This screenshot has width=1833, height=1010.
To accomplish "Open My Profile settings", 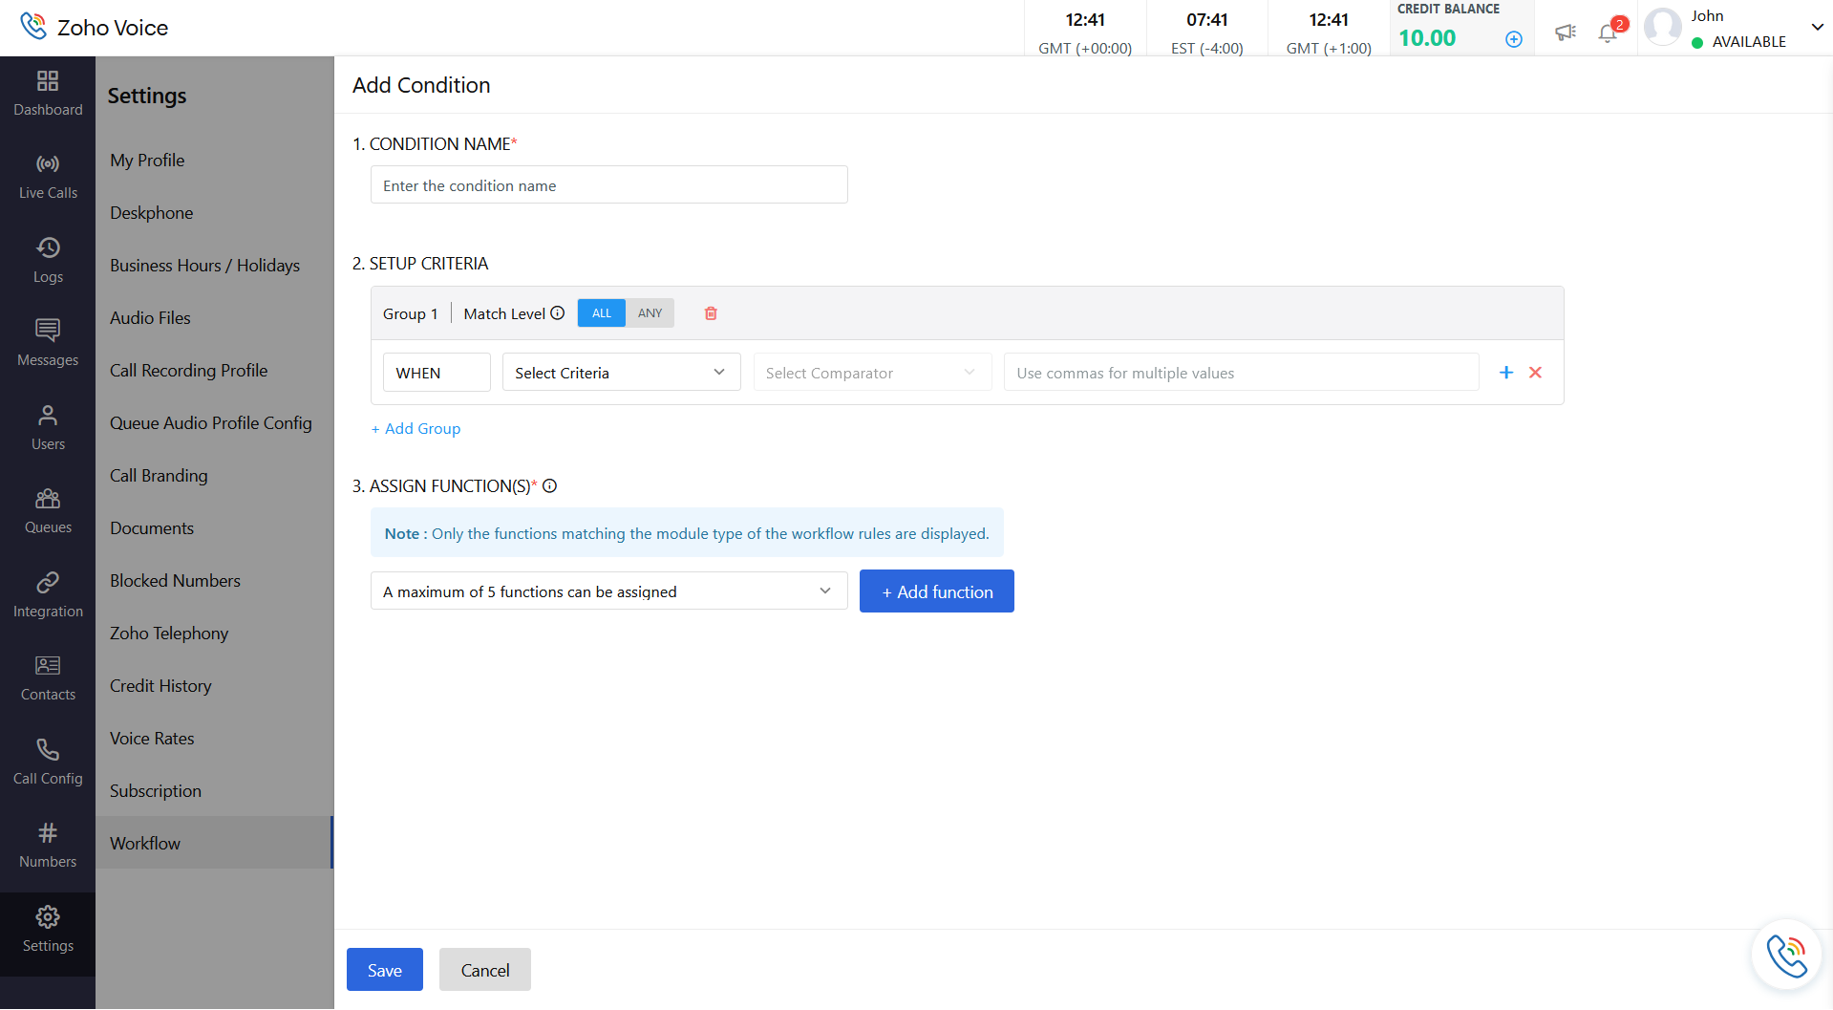I will (147, 161).
